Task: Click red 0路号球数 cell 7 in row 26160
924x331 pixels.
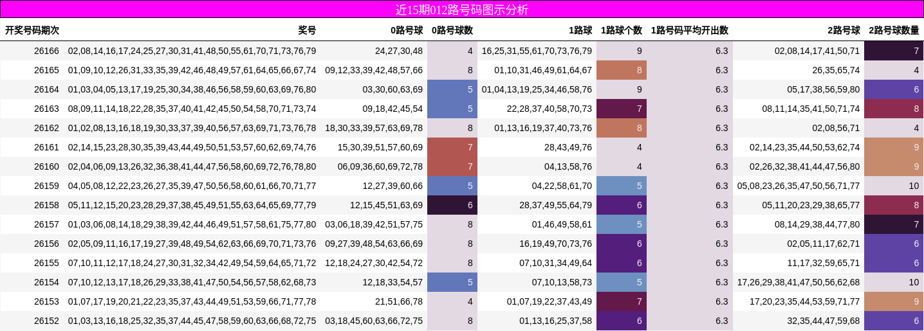Action: (452, 166)
